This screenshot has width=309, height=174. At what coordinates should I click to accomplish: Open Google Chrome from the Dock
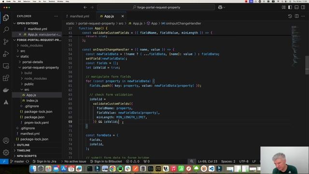pyautogui.click(x=112, y=169)
